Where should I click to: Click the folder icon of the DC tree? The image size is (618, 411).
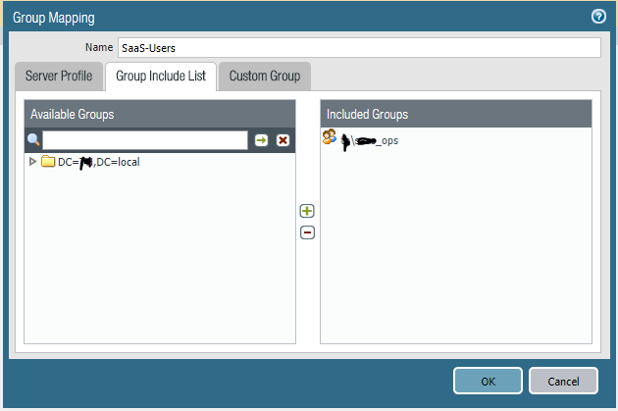[x=48, y=162]
